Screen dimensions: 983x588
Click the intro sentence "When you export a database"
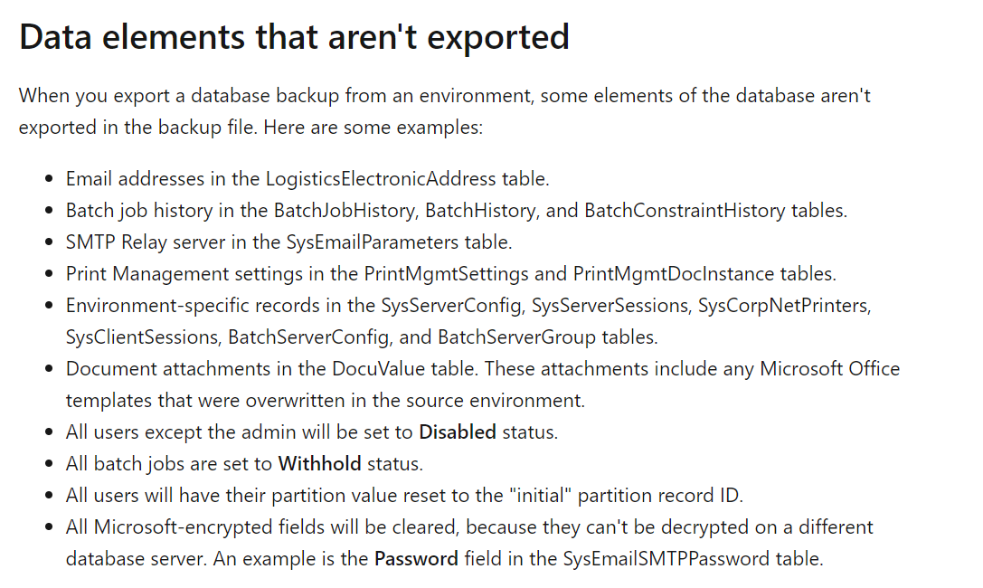coord(445,111)
